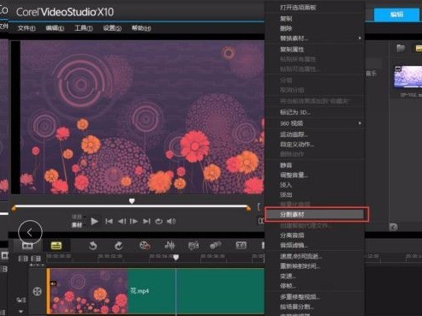Jump to start of clip

pyautogui.click(x=109, y=221)
